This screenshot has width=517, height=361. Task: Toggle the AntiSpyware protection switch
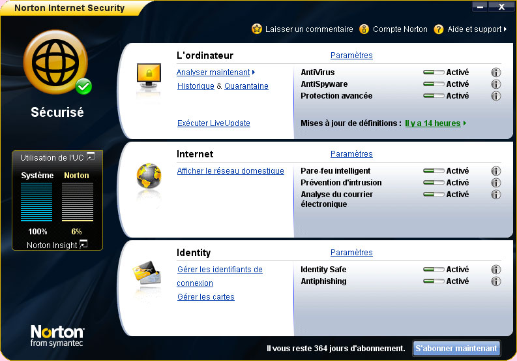point(433,84)
